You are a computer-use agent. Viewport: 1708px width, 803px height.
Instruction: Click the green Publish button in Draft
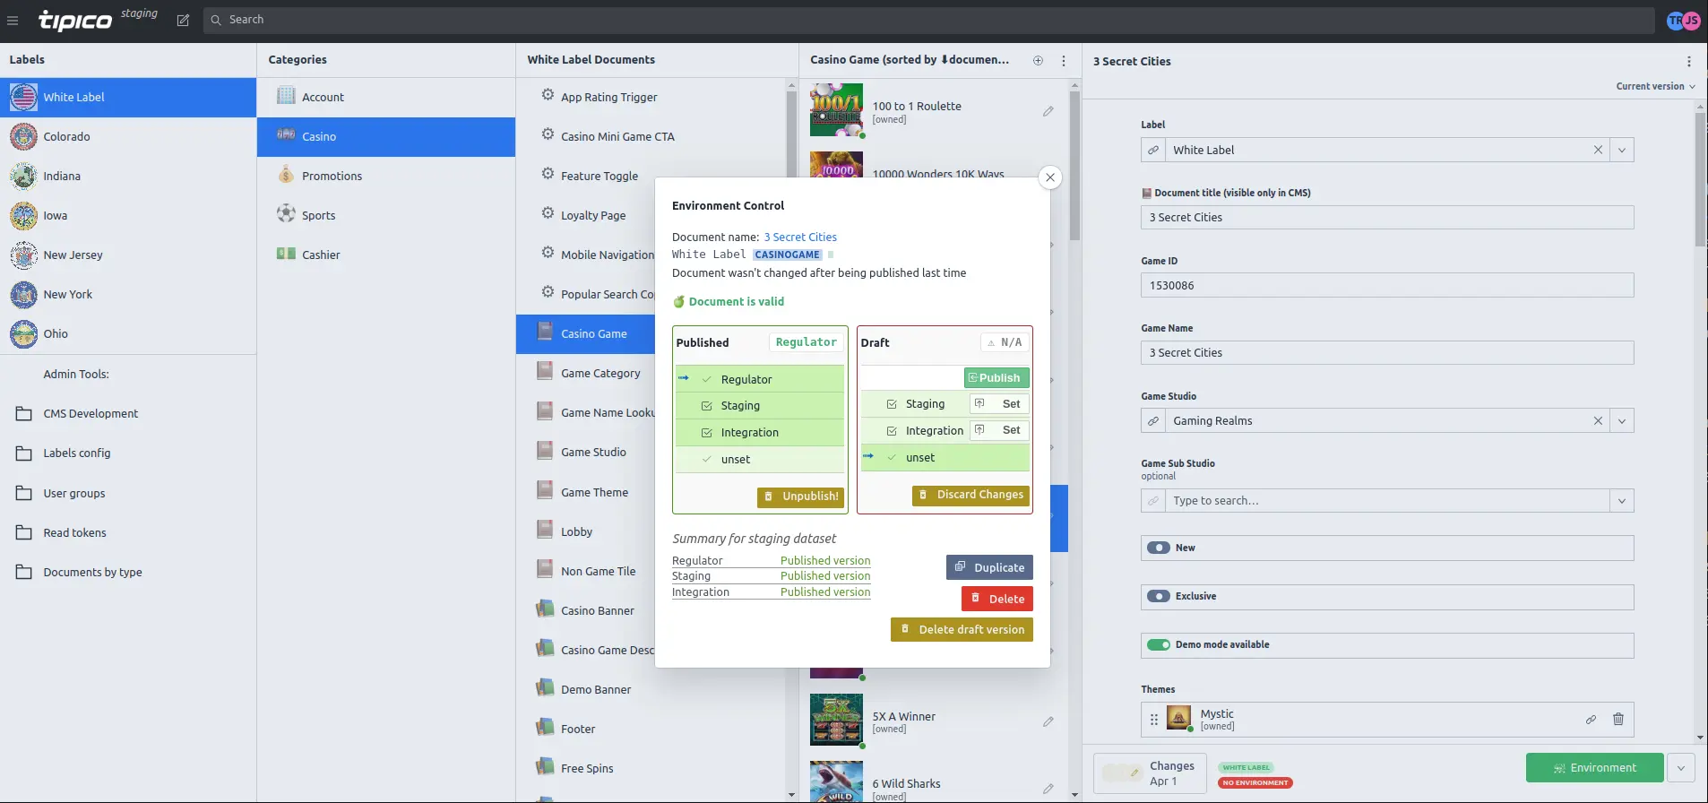click(996, 378)
